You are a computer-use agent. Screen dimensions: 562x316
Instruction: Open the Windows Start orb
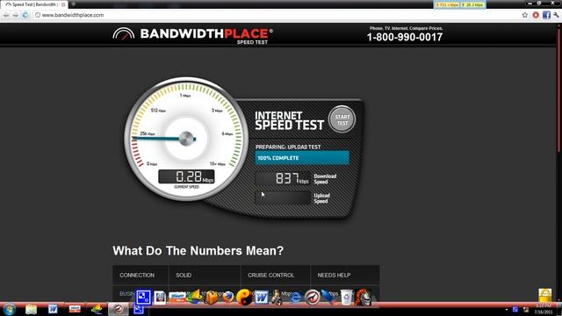(x=9, y=309)
